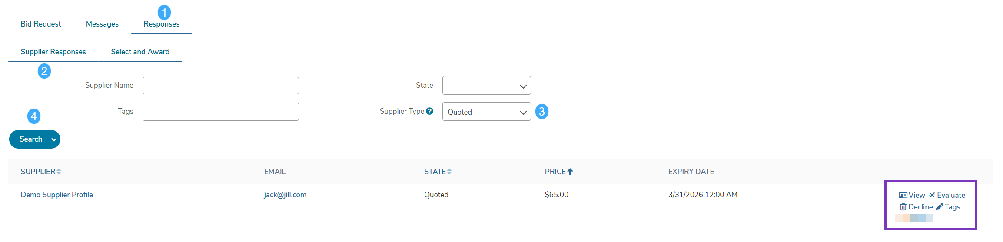Open the Messages tab

[102, 24]
